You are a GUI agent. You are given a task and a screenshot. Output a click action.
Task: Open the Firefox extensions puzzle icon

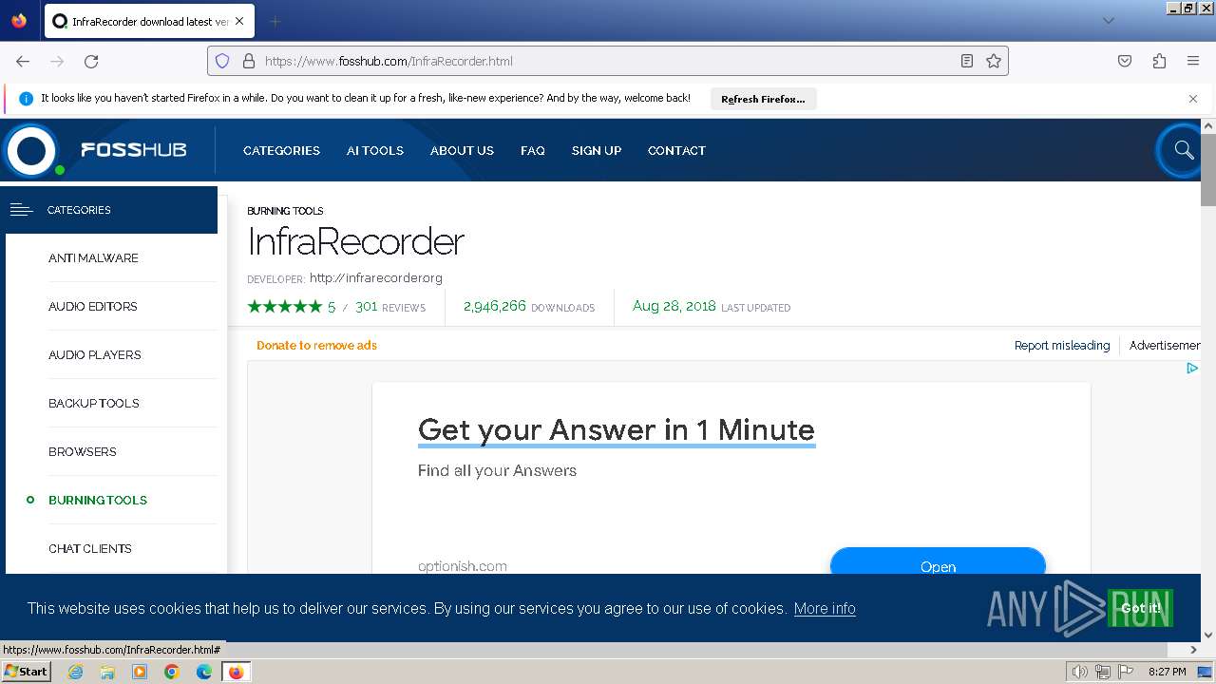tap(1159, 61)
